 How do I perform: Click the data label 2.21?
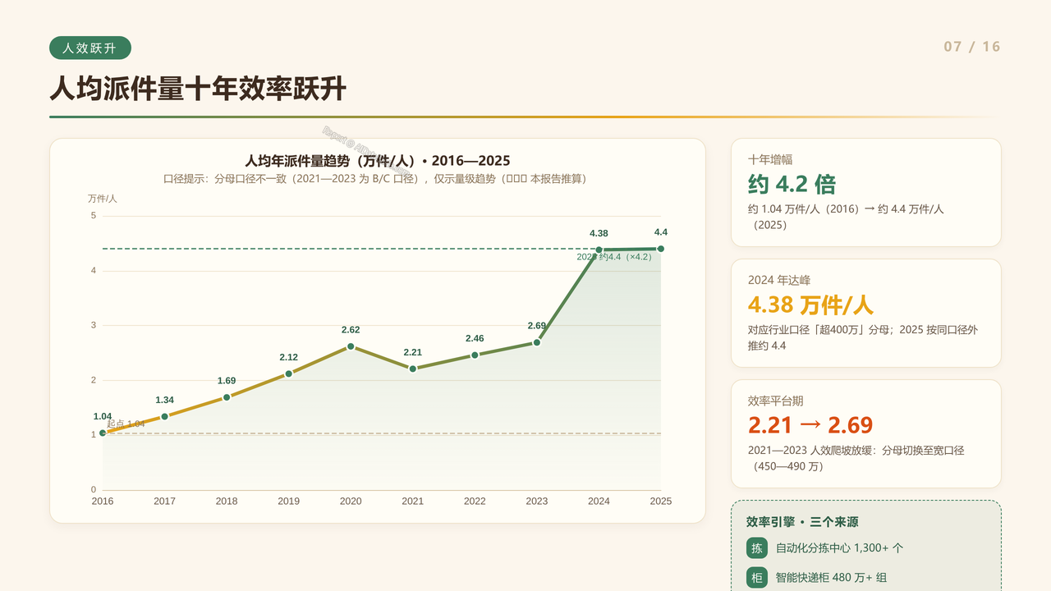[413, 353]
